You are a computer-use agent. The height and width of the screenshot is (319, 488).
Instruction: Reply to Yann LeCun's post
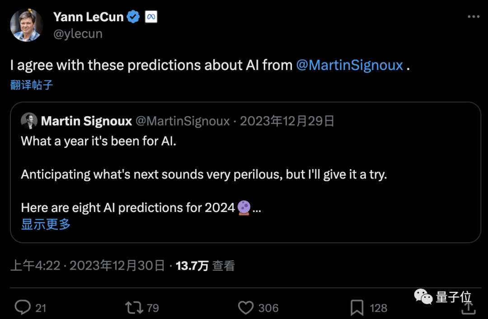coord(23,308)
